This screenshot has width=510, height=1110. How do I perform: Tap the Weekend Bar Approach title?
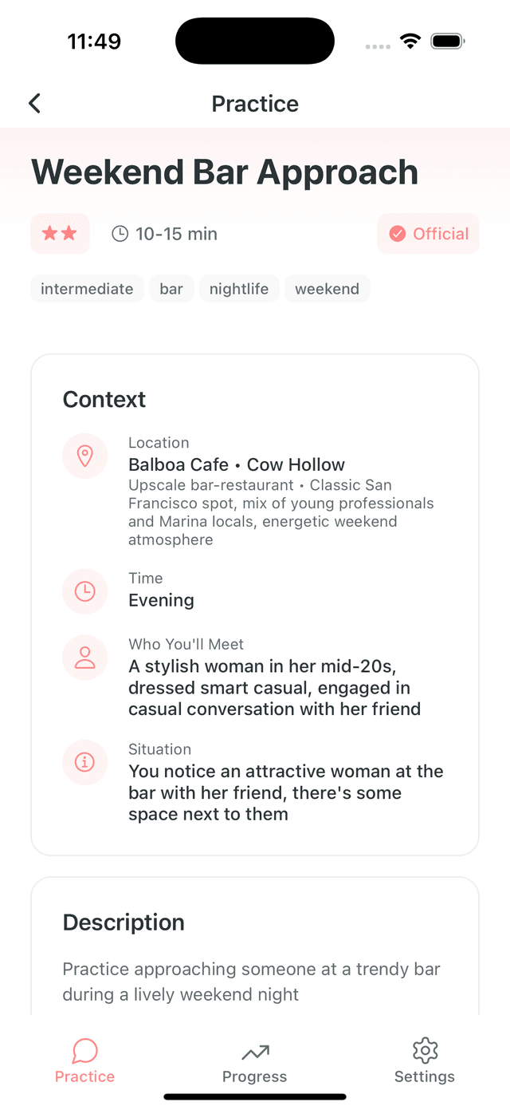224,172
